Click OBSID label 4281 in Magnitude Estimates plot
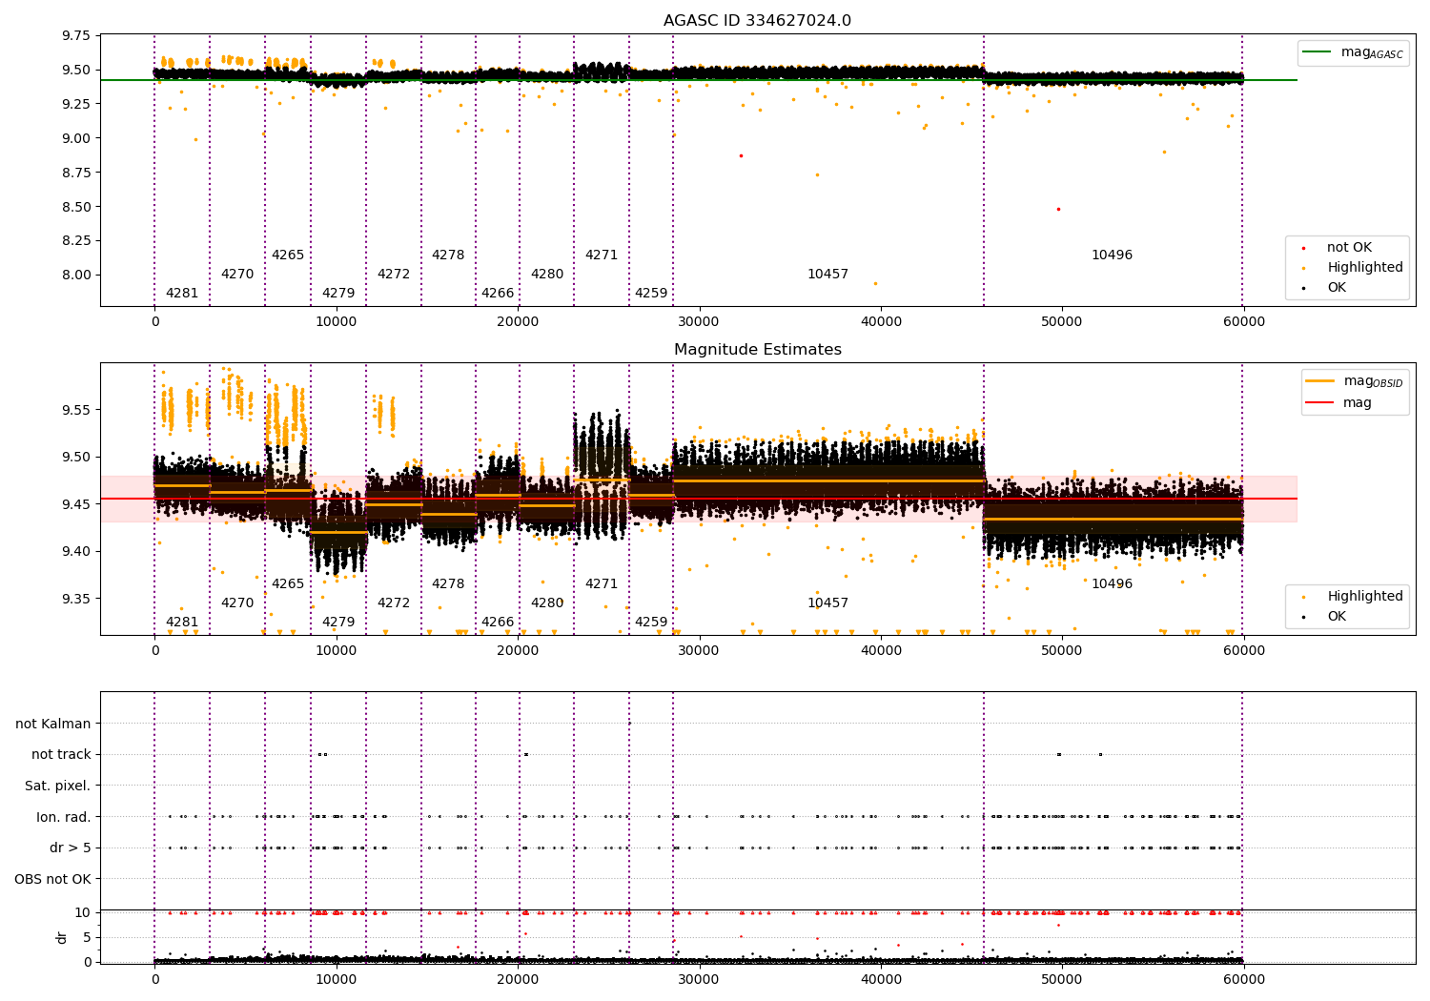Screen dimensions: 1430x1001 [x=182, y=623]
